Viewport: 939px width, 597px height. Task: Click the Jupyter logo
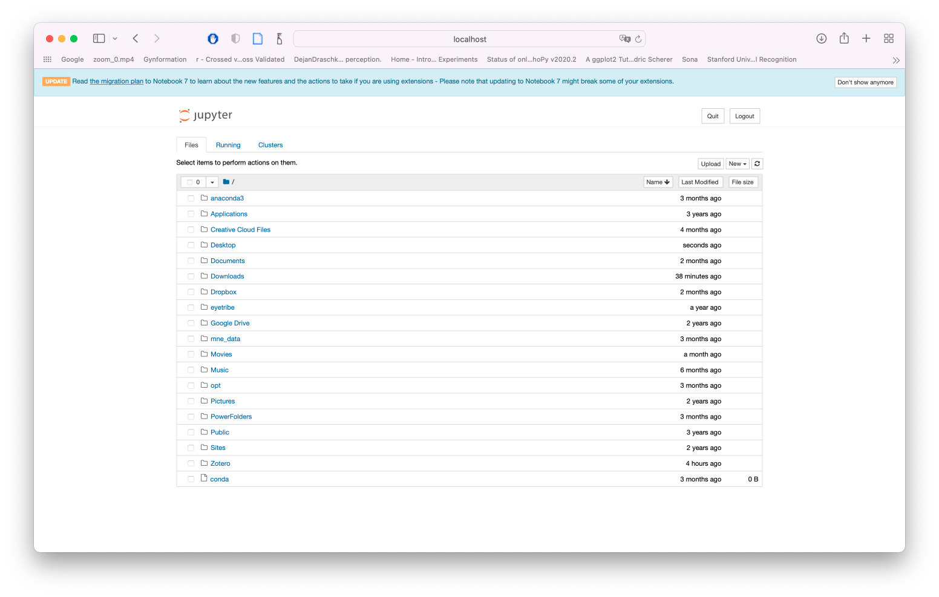coord(206,115)
